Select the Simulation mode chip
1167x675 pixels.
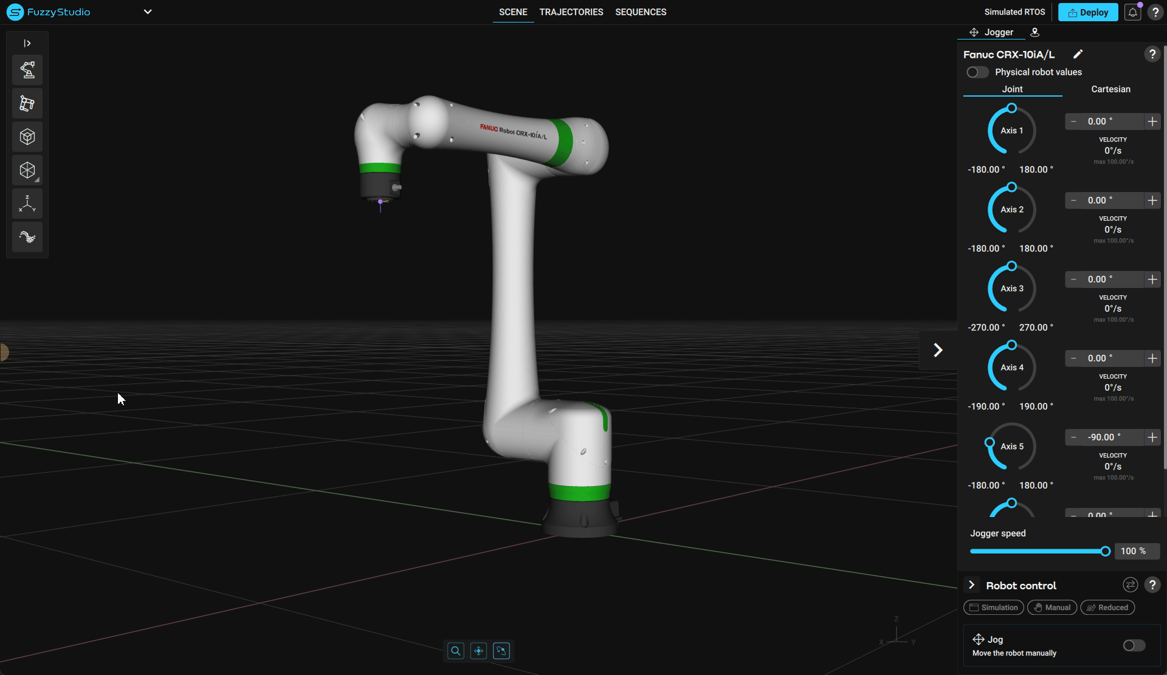click(993, 608)
